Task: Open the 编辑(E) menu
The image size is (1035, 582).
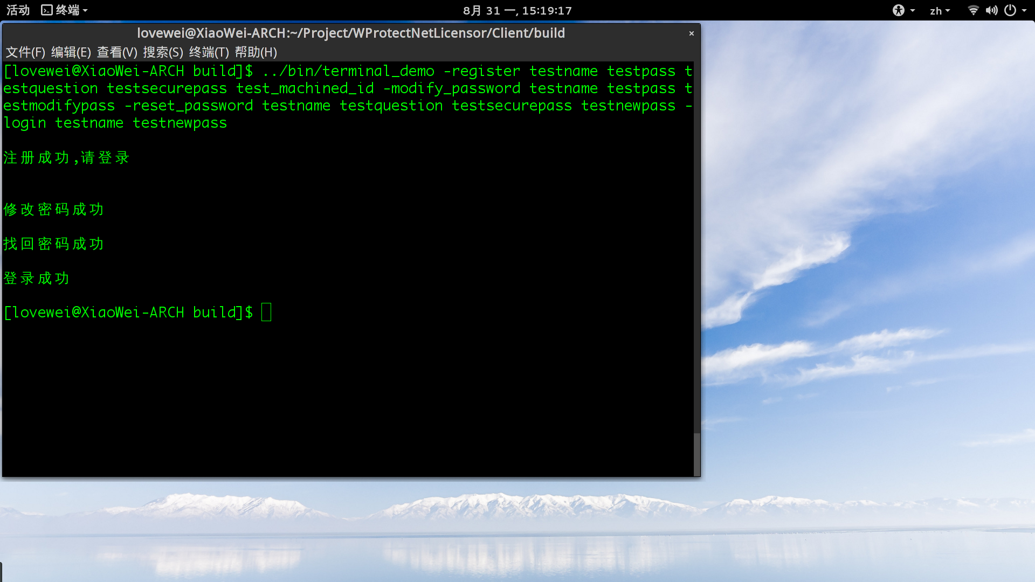Action: (x=71, y=52)
